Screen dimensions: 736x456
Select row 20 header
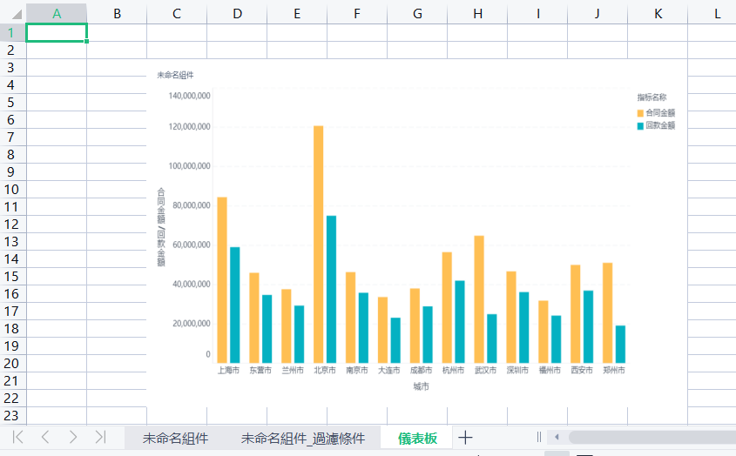coord(11,364)
